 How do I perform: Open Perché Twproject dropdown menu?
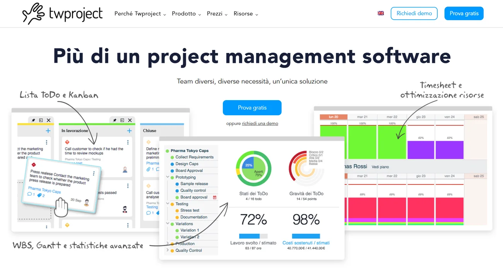pos(140,14)
